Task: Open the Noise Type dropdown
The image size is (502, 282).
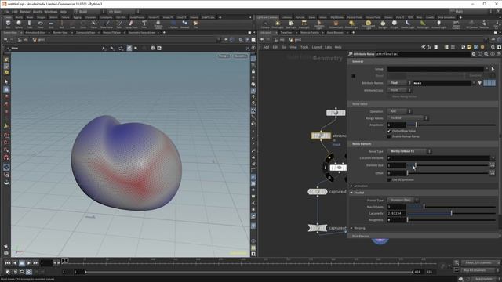Action: [409, 151]
